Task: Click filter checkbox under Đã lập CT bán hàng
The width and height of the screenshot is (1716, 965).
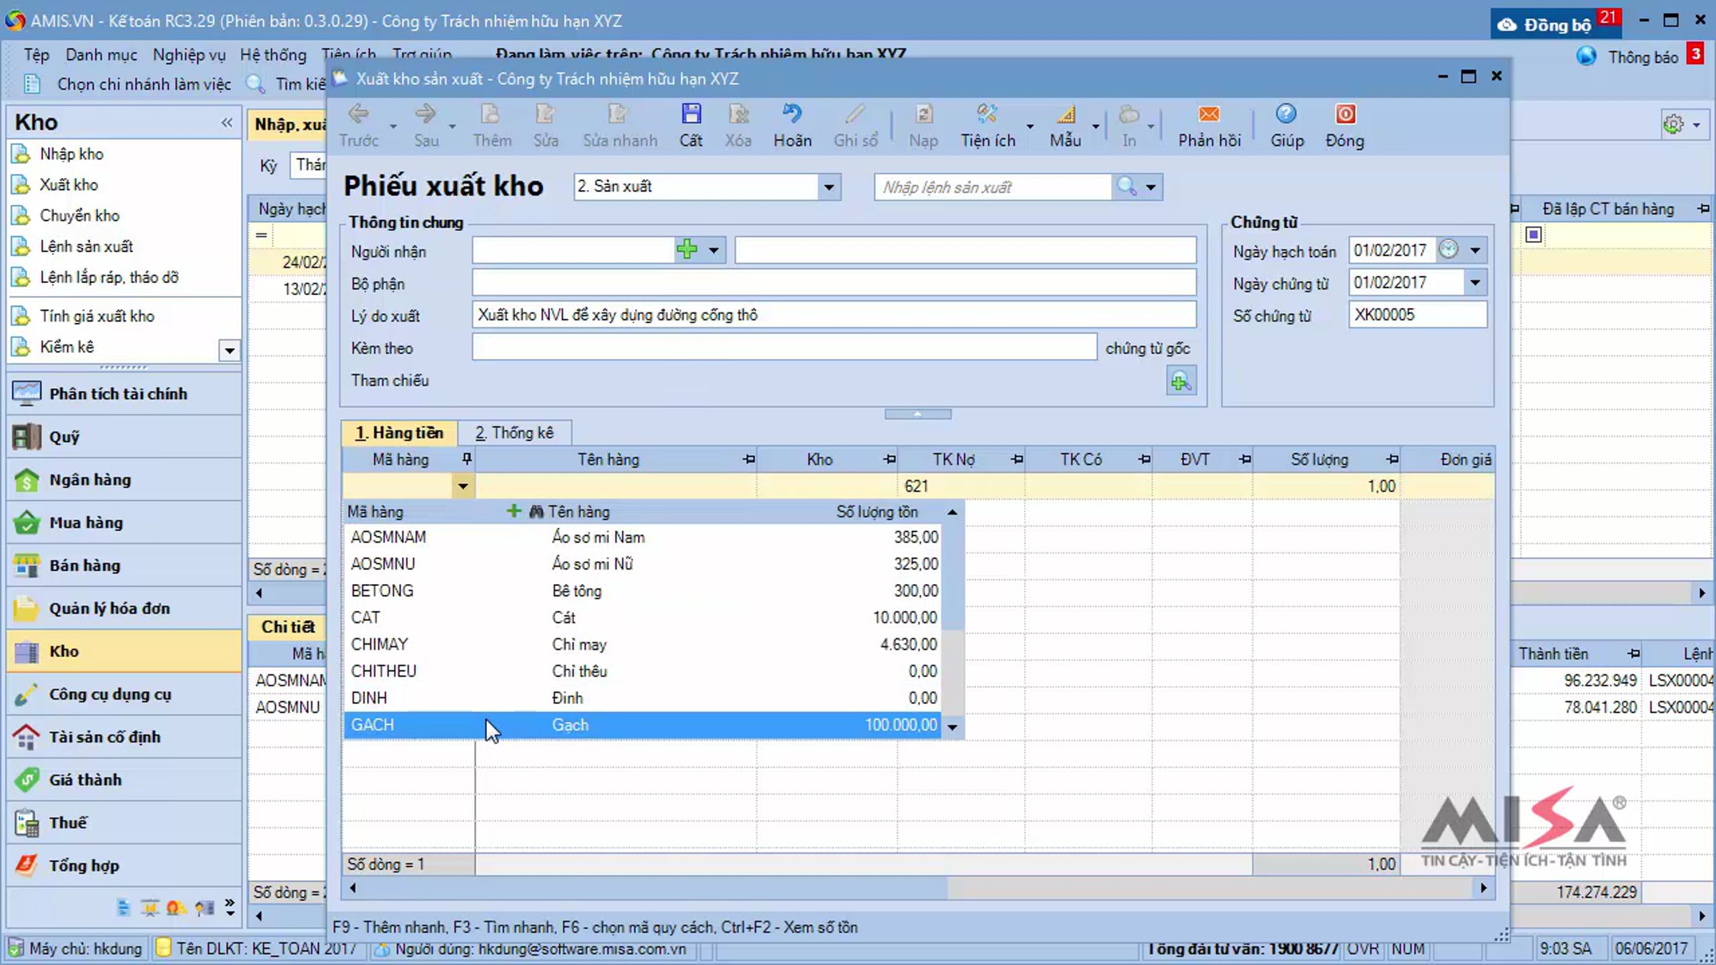Action: point(1533,234)
